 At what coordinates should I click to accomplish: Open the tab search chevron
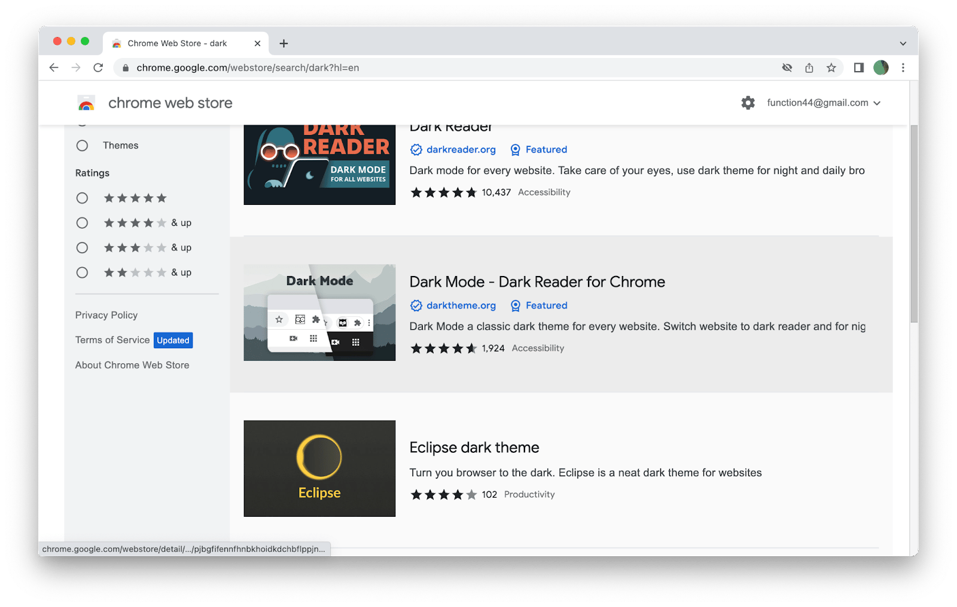pos(903,44)
